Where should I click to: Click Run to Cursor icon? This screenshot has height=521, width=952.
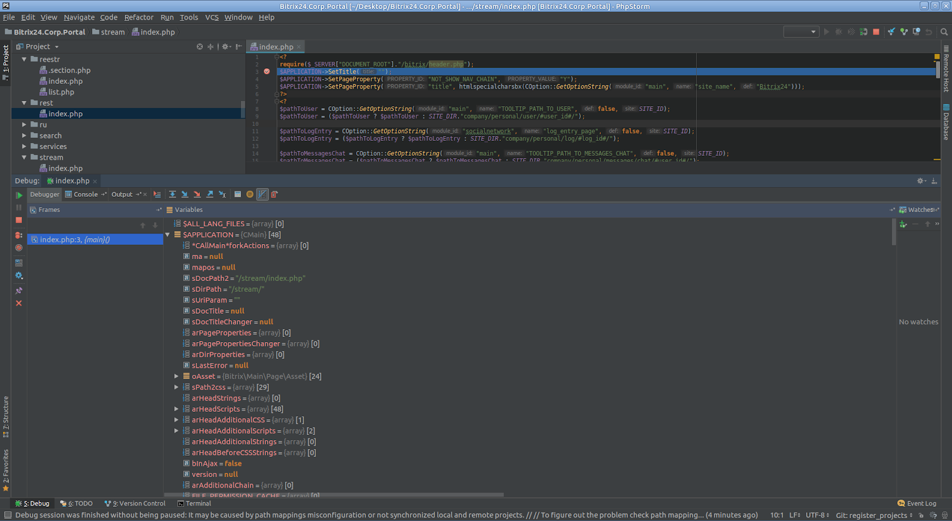(x=222, y=194)
